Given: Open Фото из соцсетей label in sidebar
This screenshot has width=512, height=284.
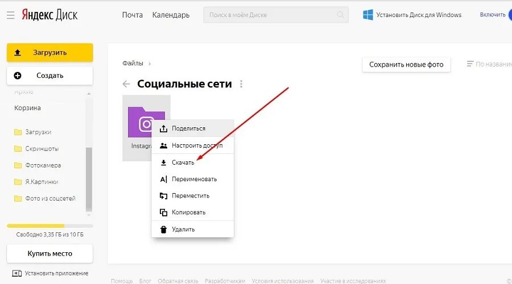Looking at the screenshot, I should (50, 198).
